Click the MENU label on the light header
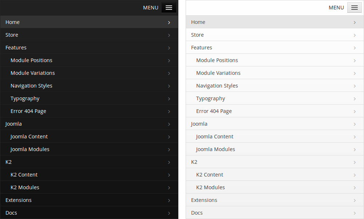The height and width of the screenshot is (219, 364). coord(336,7)
